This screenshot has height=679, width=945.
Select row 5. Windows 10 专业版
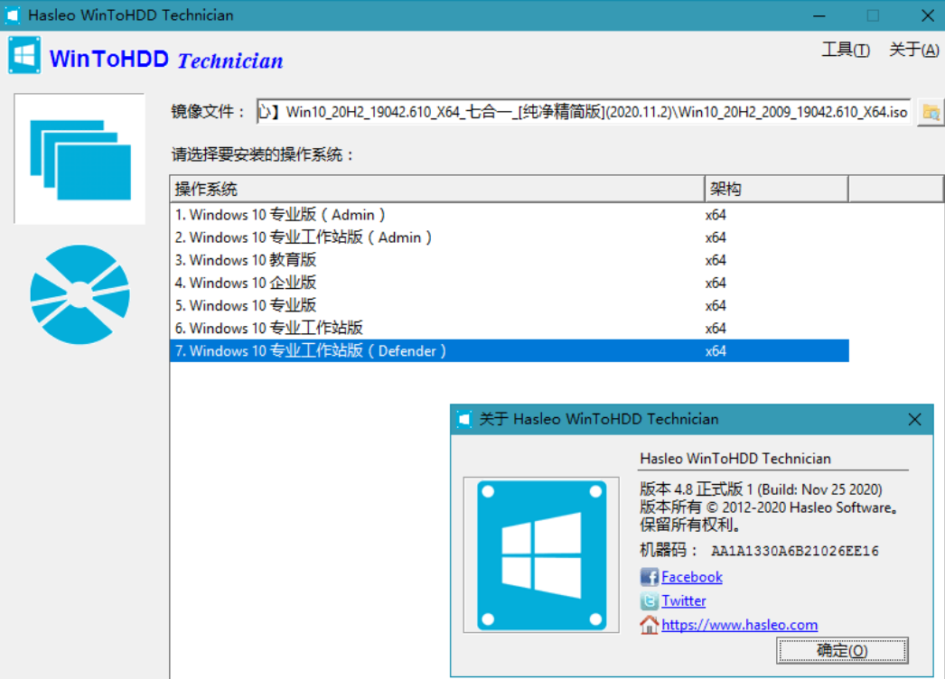point(510,305)
